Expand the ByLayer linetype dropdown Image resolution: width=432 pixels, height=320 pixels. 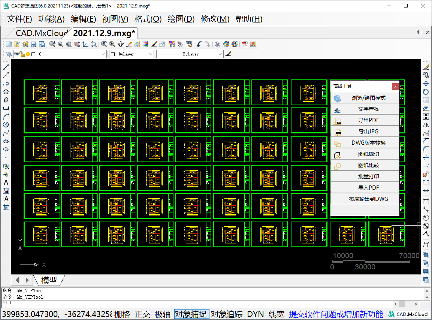tap(220, 54)
